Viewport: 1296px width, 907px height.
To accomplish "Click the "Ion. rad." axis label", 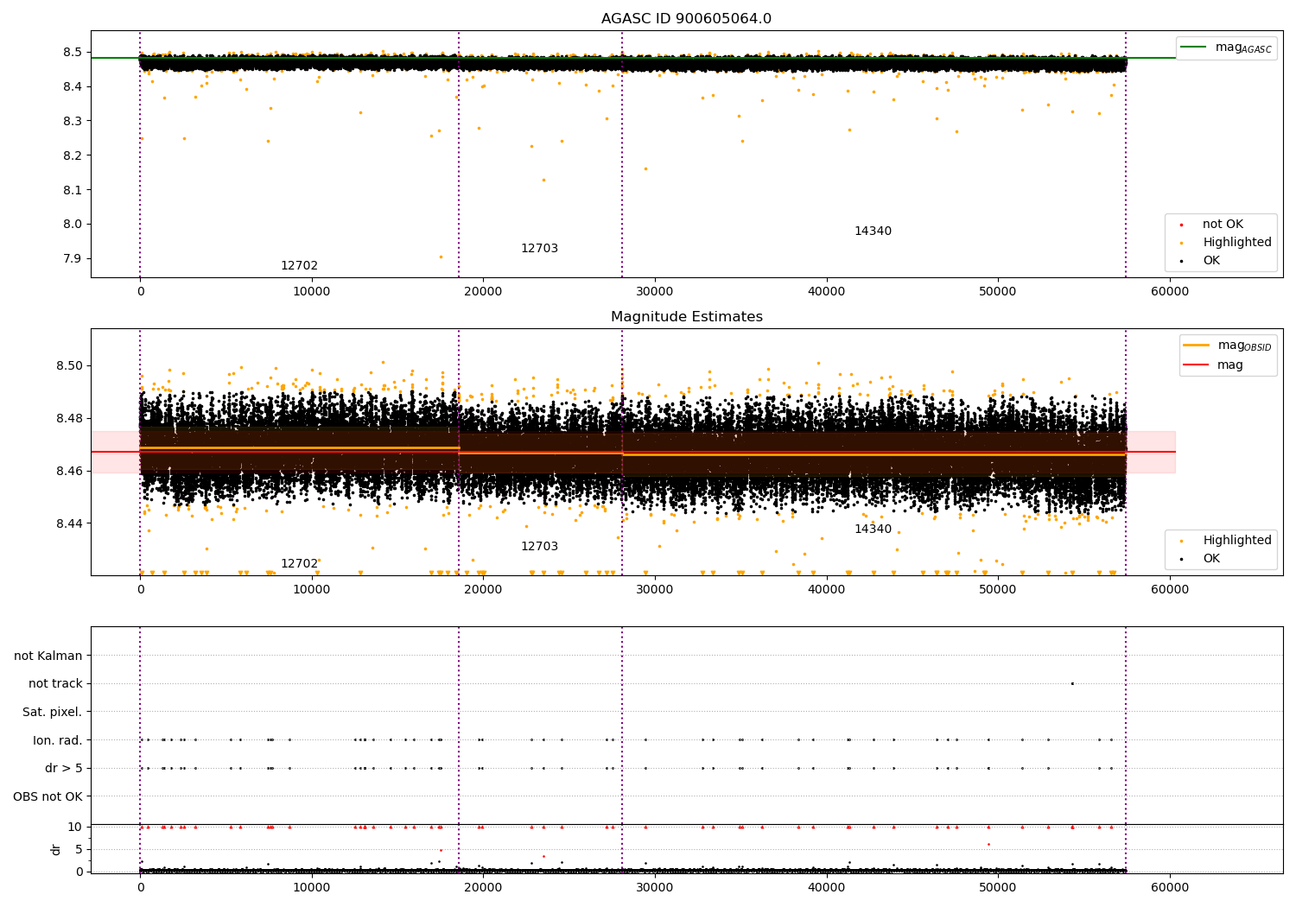I will (58, 740).
